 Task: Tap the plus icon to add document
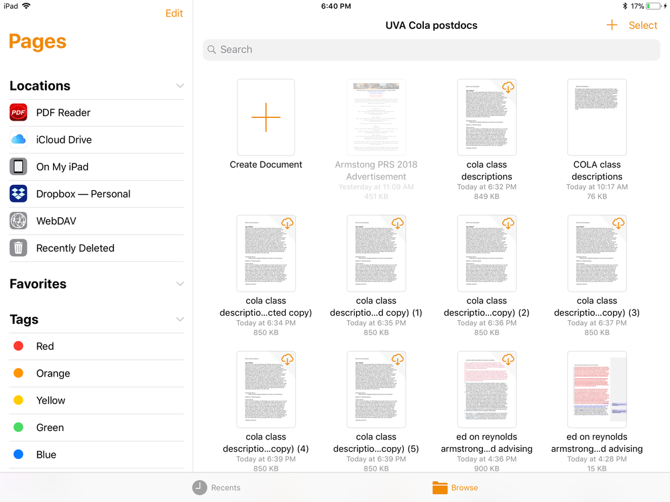[612, 25]
